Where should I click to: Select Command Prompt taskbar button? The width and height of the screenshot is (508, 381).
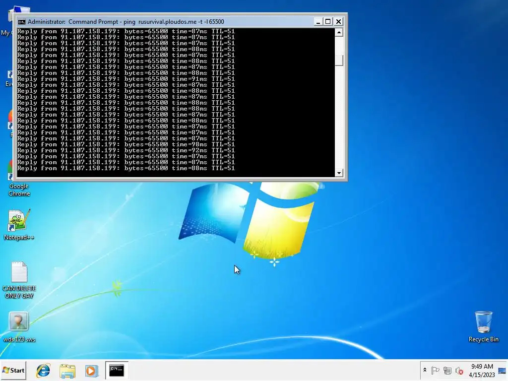[x=117, y=370]
